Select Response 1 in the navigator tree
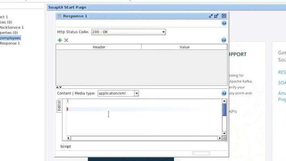286x161 pixels. pos(10,43)
